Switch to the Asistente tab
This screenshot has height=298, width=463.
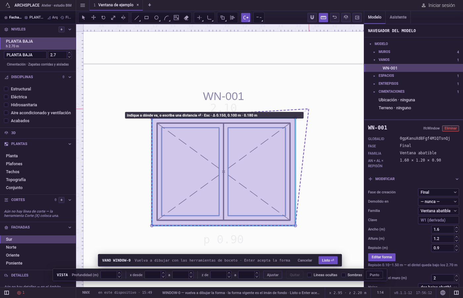(x=398, y=17)
